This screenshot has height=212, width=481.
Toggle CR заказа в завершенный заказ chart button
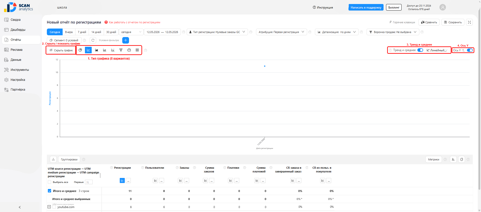tap(293, 180)
